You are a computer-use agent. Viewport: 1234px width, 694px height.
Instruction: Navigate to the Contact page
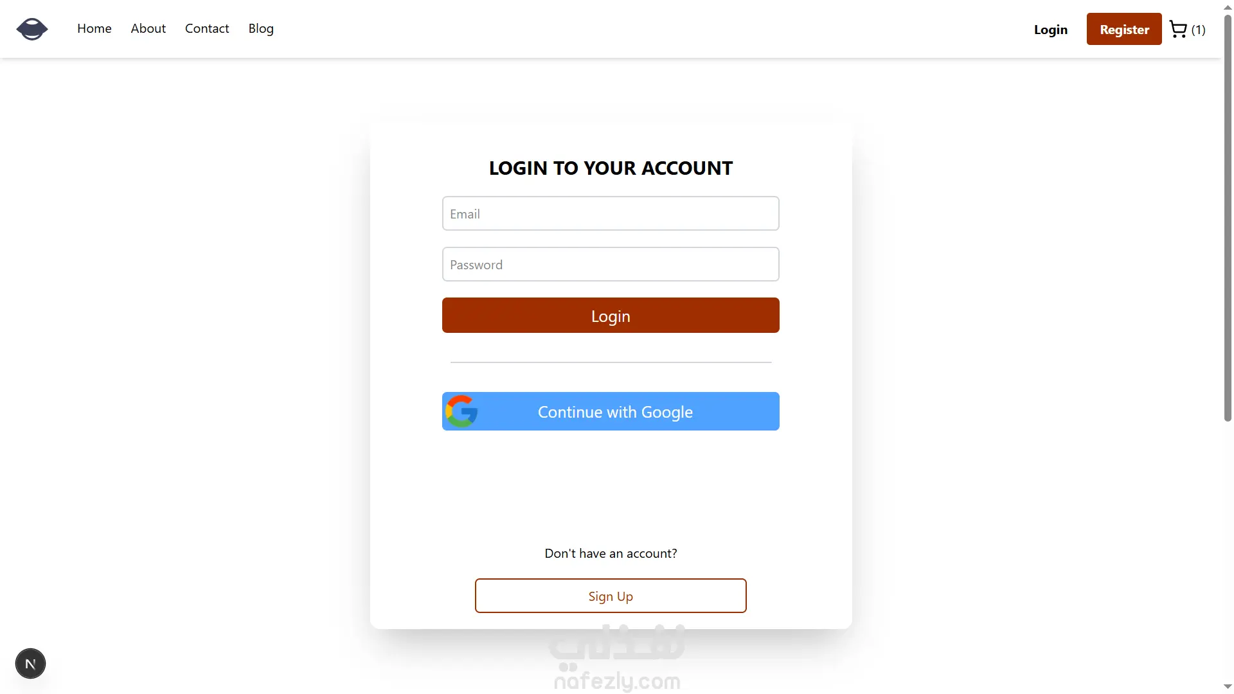207,29
